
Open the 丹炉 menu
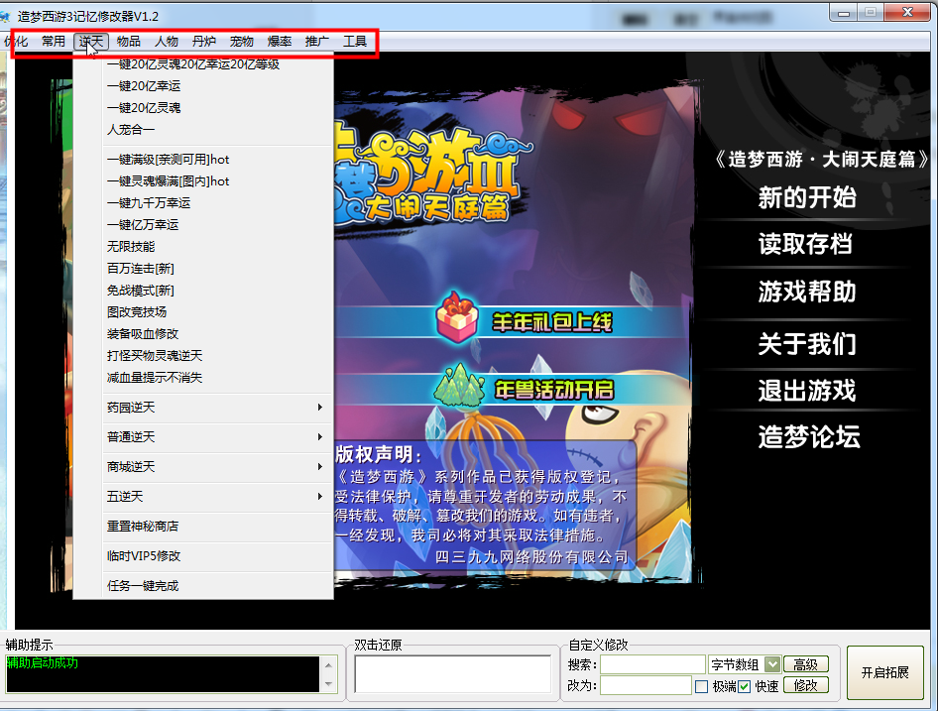click(x=204, y=42)
